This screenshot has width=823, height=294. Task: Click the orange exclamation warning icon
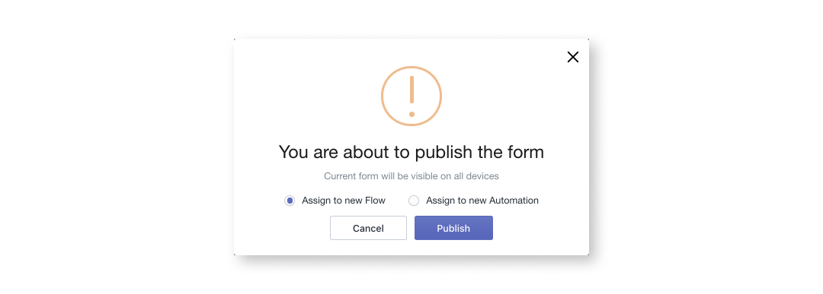click(x=411, y=96)
